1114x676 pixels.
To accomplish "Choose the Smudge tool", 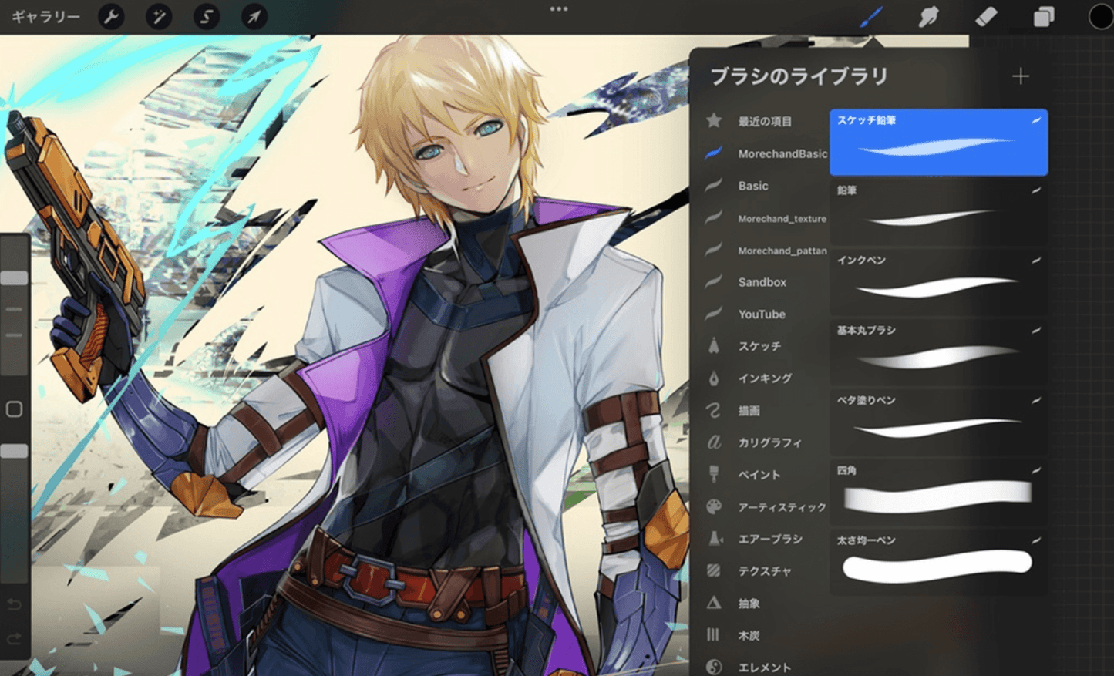I will point(928,17).
